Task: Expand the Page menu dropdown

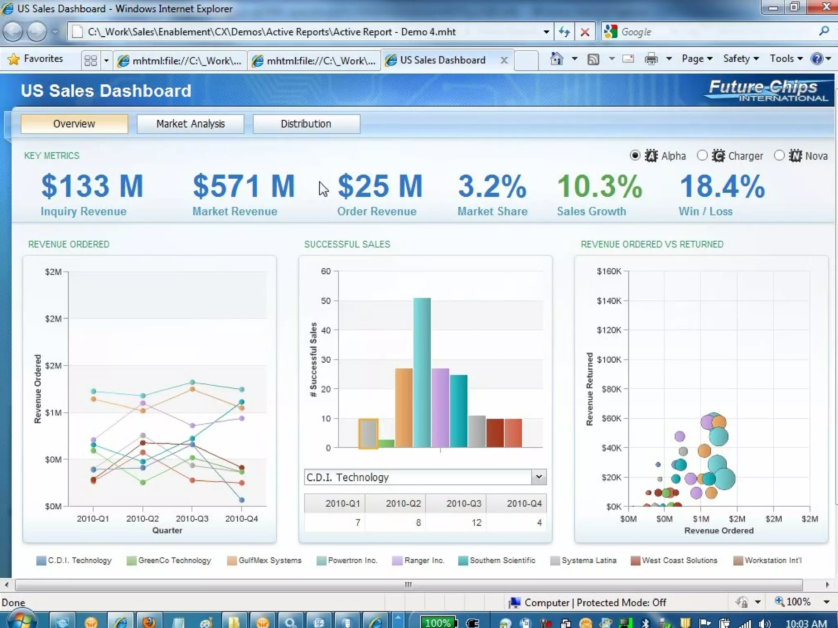Action: (697, 59)
